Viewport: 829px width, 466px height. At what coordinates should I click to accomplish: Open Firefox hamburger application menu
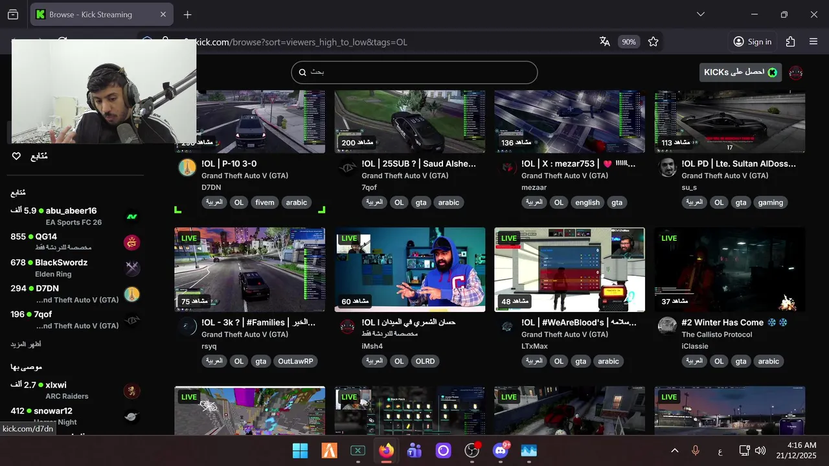pyautogui.click(x=813, y=41)
